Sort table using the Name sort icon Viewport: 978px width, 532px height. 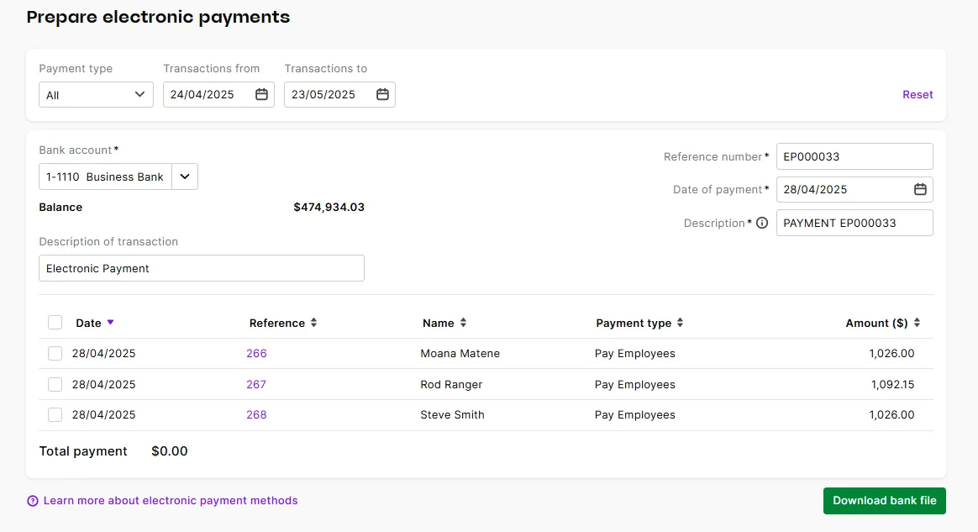pos(465,323)
